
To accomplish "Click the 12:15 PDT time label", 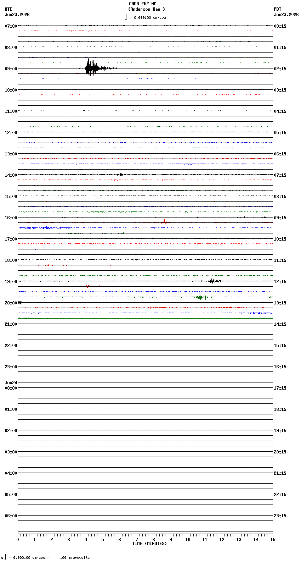I will tap(280, 282).
